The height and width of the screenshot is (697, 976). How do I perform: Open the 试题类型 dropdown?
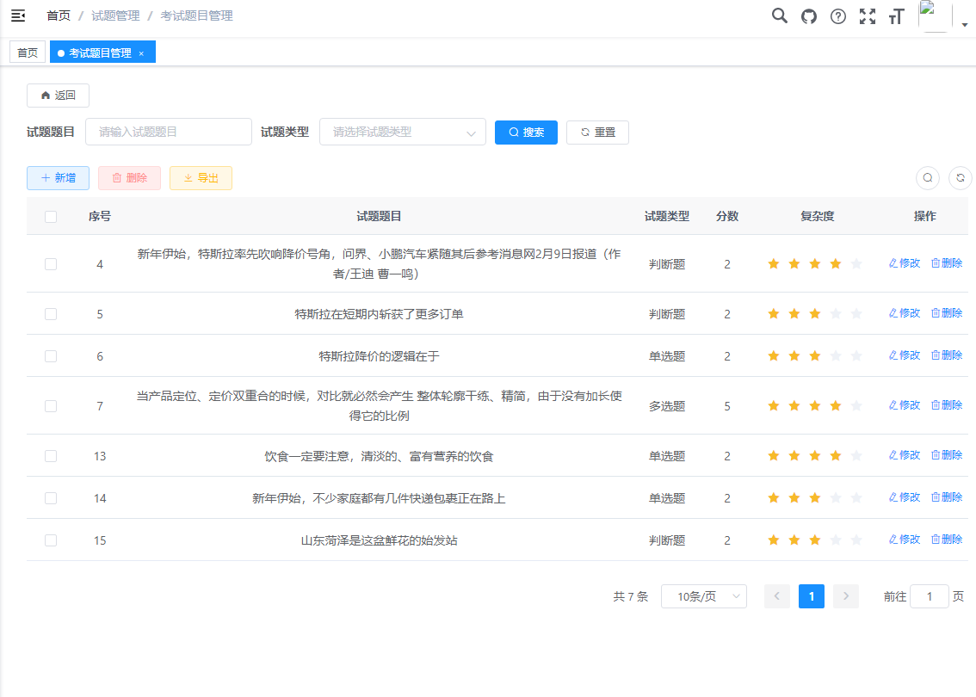tap(403, 132)
